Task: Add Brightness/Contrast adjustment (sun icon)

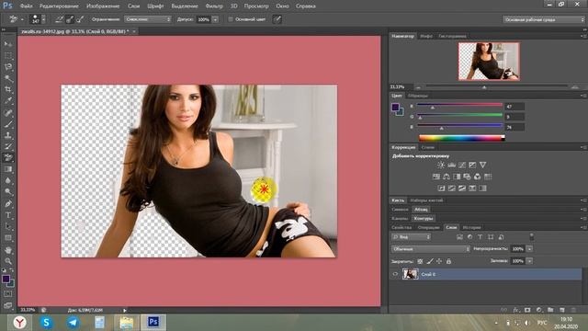Action: tap(441, 165)
